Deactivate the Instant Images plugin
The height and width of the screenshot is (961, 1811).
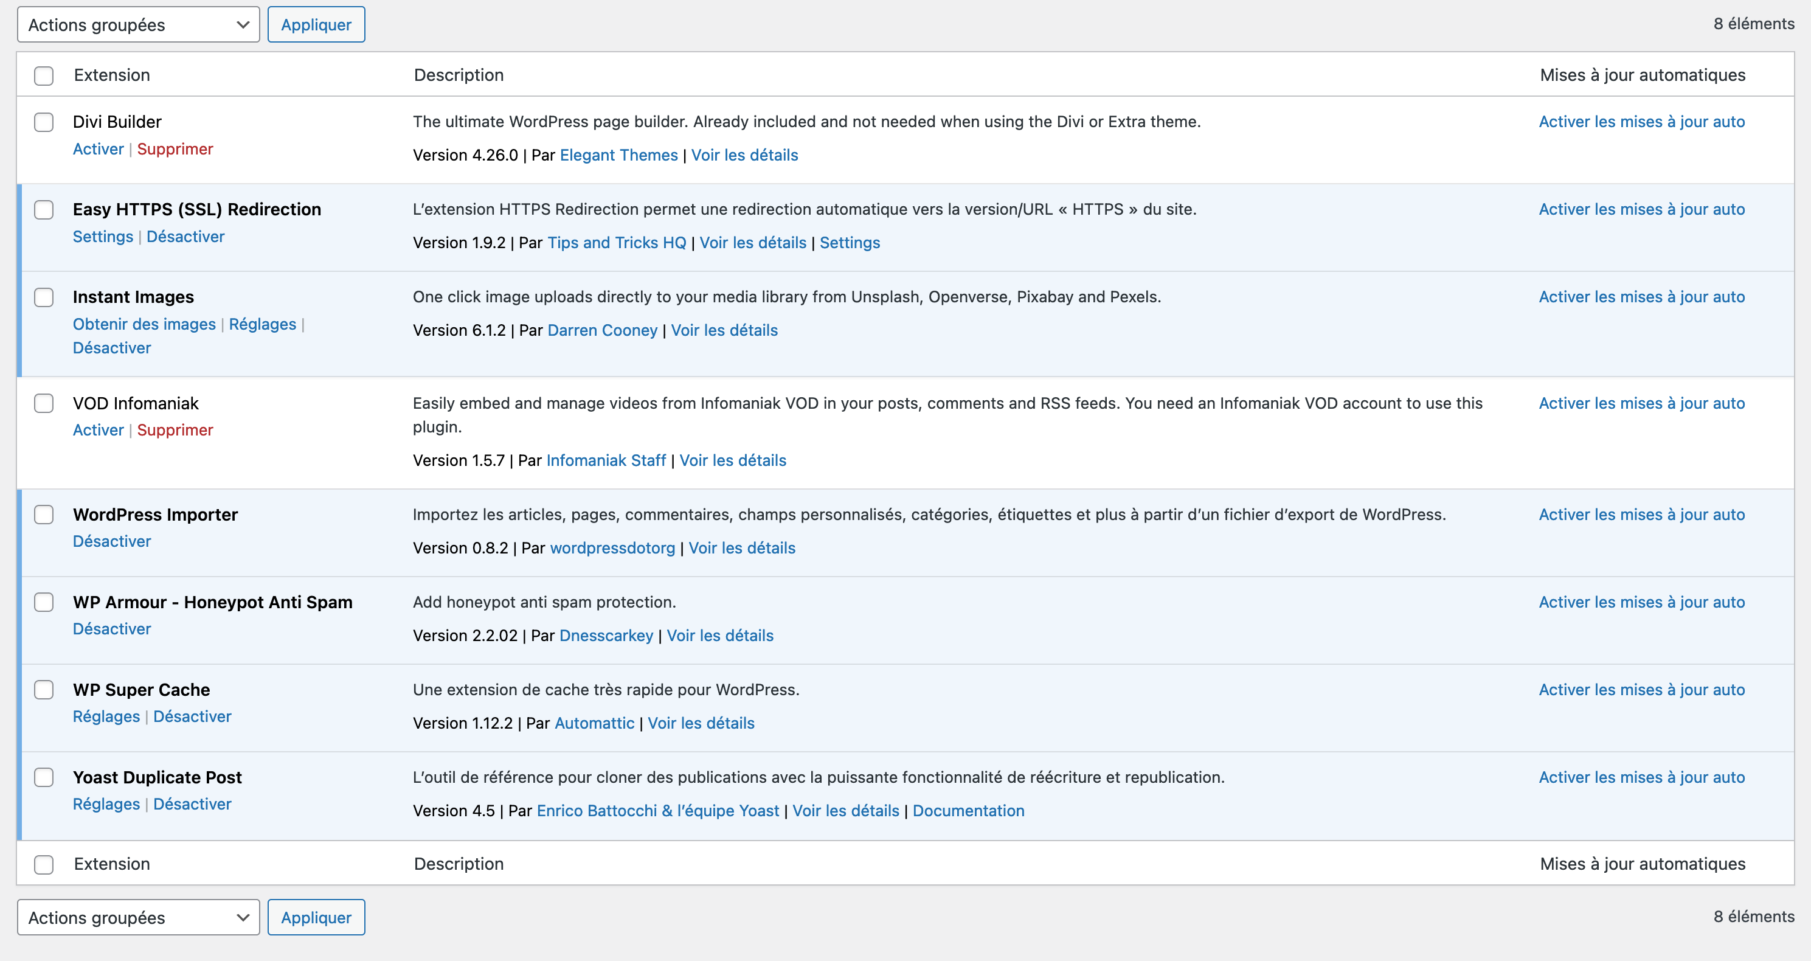pos(112,348)
